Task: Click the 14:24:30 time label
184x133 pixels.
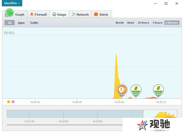Action: [35, 102]
